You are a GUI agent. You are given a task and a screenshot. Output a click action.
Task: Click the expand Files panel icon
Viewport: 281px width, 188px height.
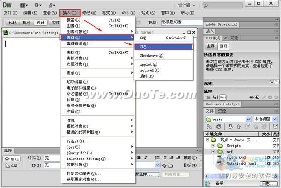(275, 127)
